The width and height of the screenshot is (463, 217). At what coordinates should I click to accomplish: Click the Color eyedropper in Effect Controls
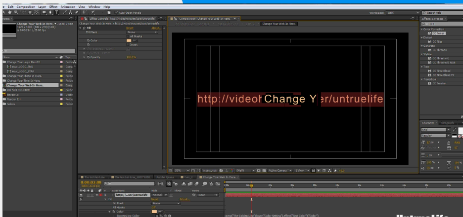135,40
